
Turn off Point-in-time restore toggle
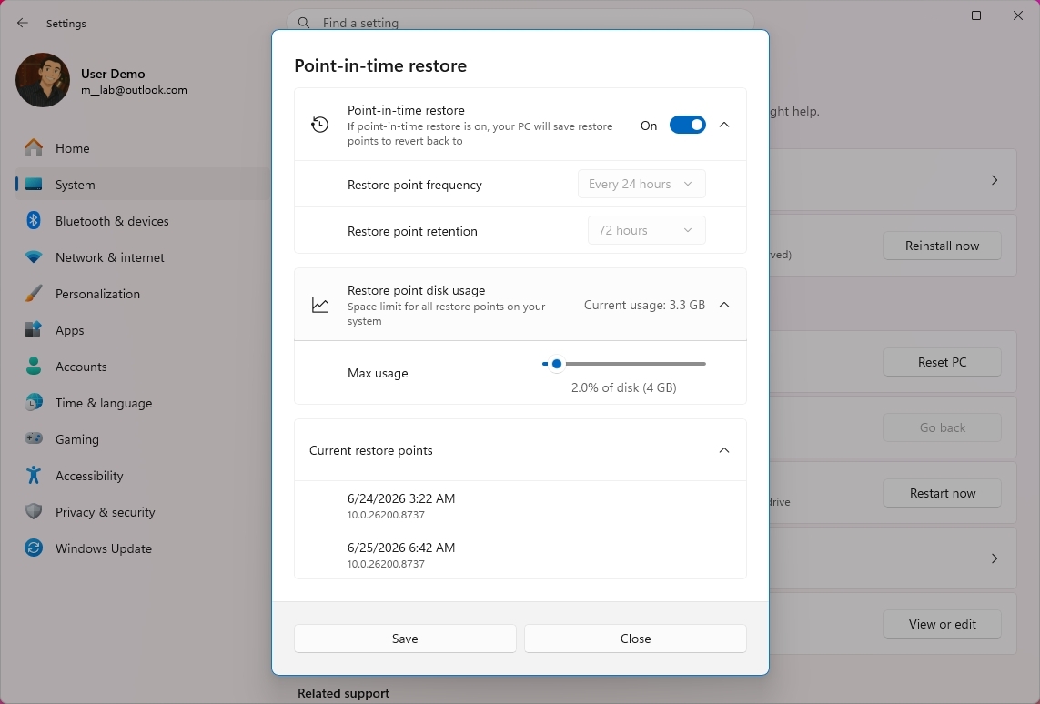(687, 125)
